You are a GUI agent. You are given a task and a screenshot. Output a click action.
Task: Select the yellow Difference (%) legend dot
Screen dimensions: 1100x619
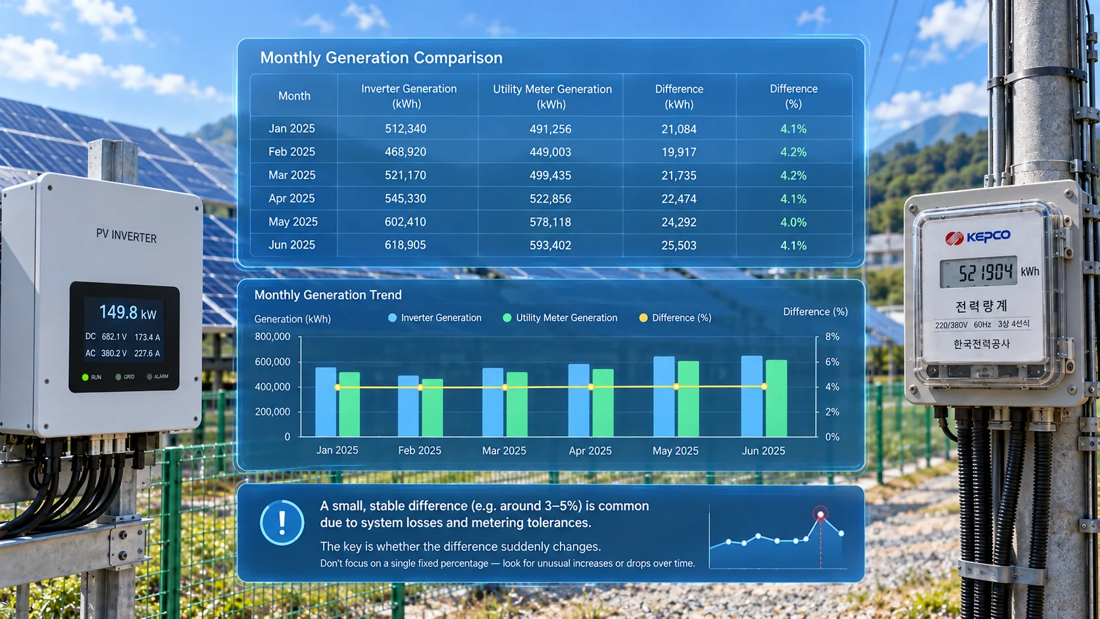[643, 318]
